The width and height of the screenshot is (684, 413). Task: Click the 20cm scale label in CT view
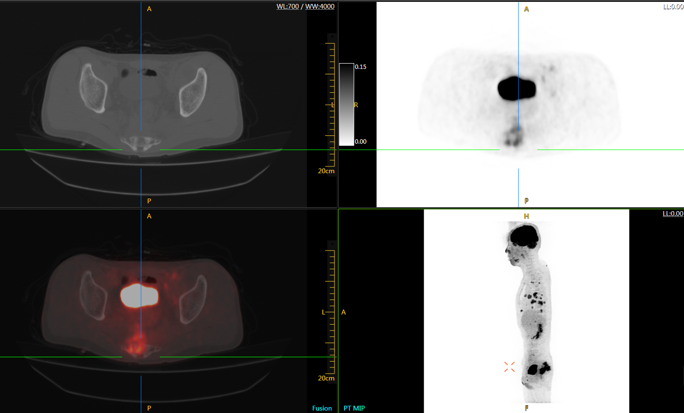pyautogui.click(x=326, y=171)
